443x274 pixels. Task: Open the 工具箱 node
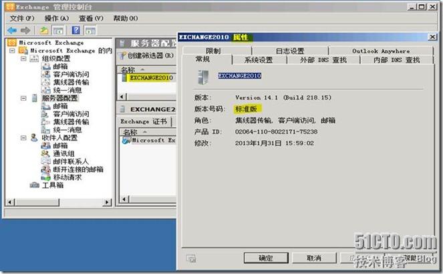click(x=53, y=185)
